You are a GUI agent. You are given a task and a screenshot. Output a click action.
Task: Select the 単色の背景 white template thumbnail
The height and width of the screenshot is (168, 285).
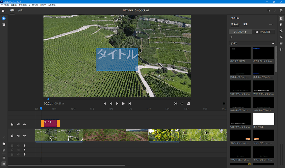pos(263,119)
